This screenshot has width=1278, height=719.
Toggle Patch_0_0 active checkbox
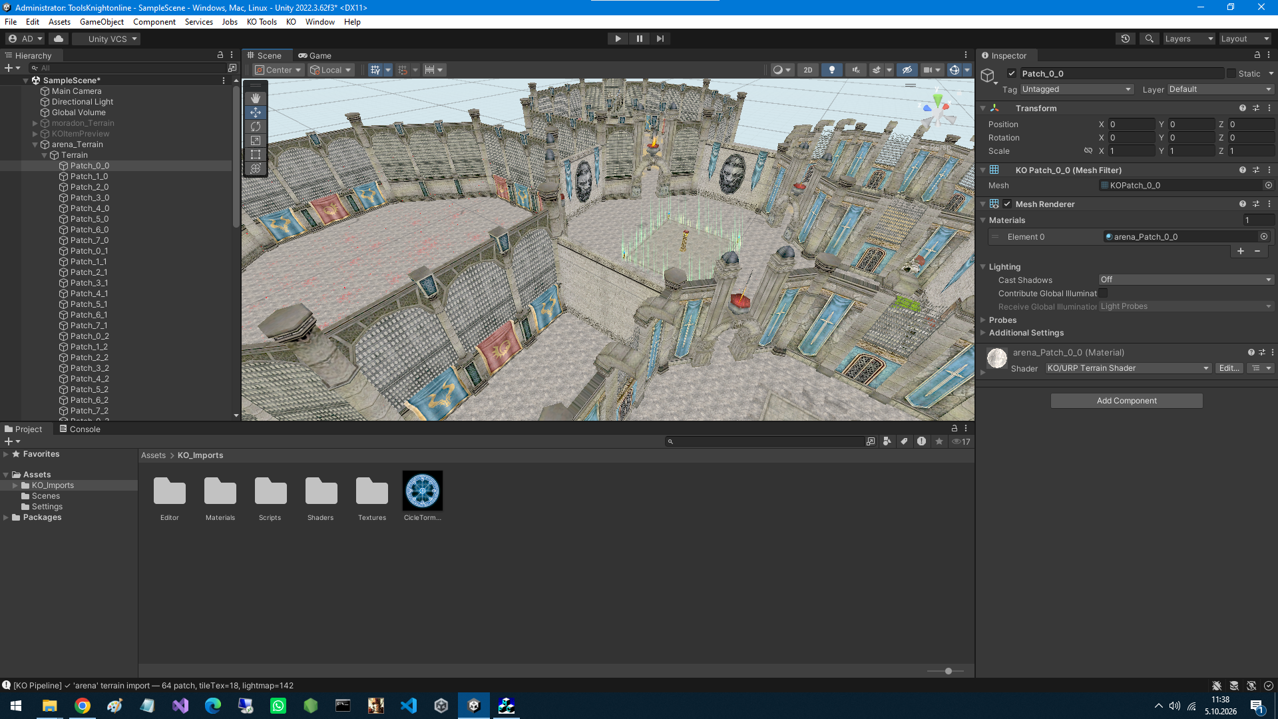(1012, 74)
